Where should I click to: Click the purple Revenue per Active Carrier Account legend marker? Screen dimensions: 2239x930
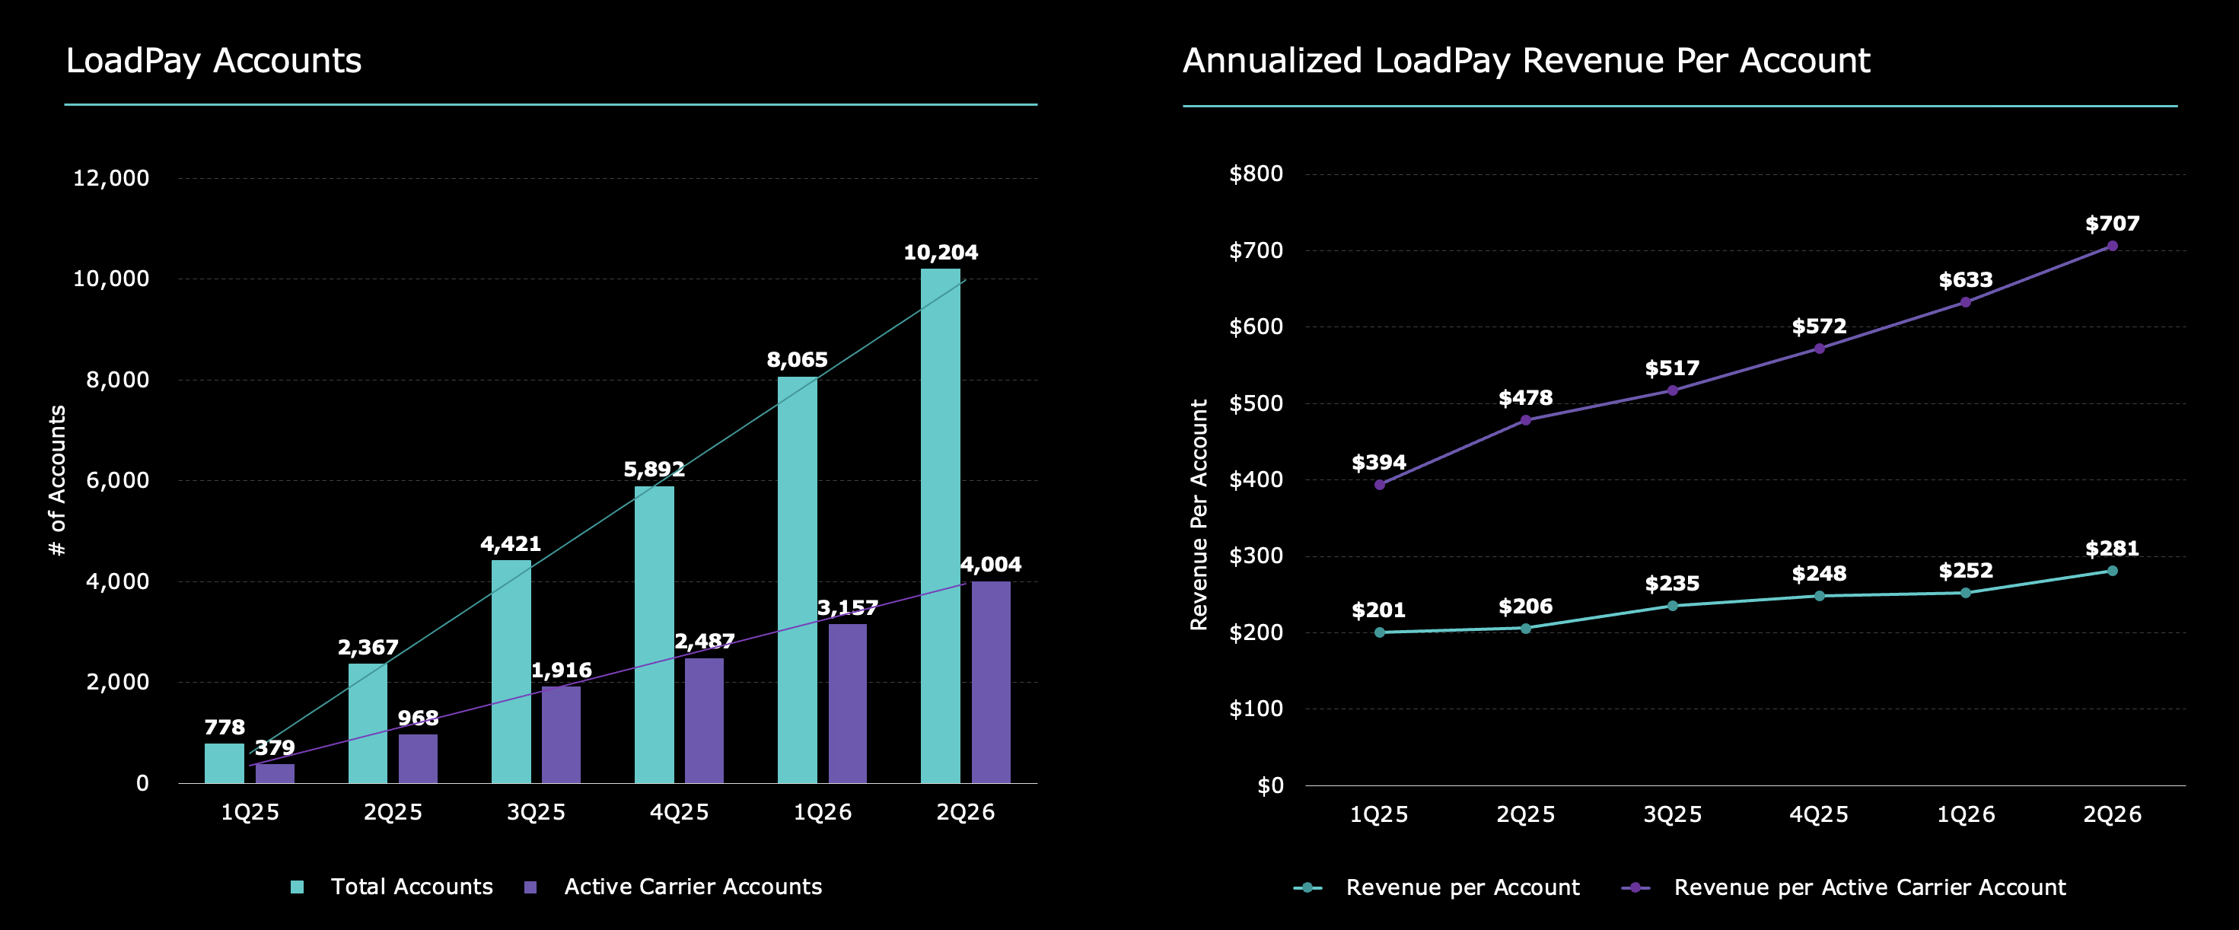tap(1635, 887)
